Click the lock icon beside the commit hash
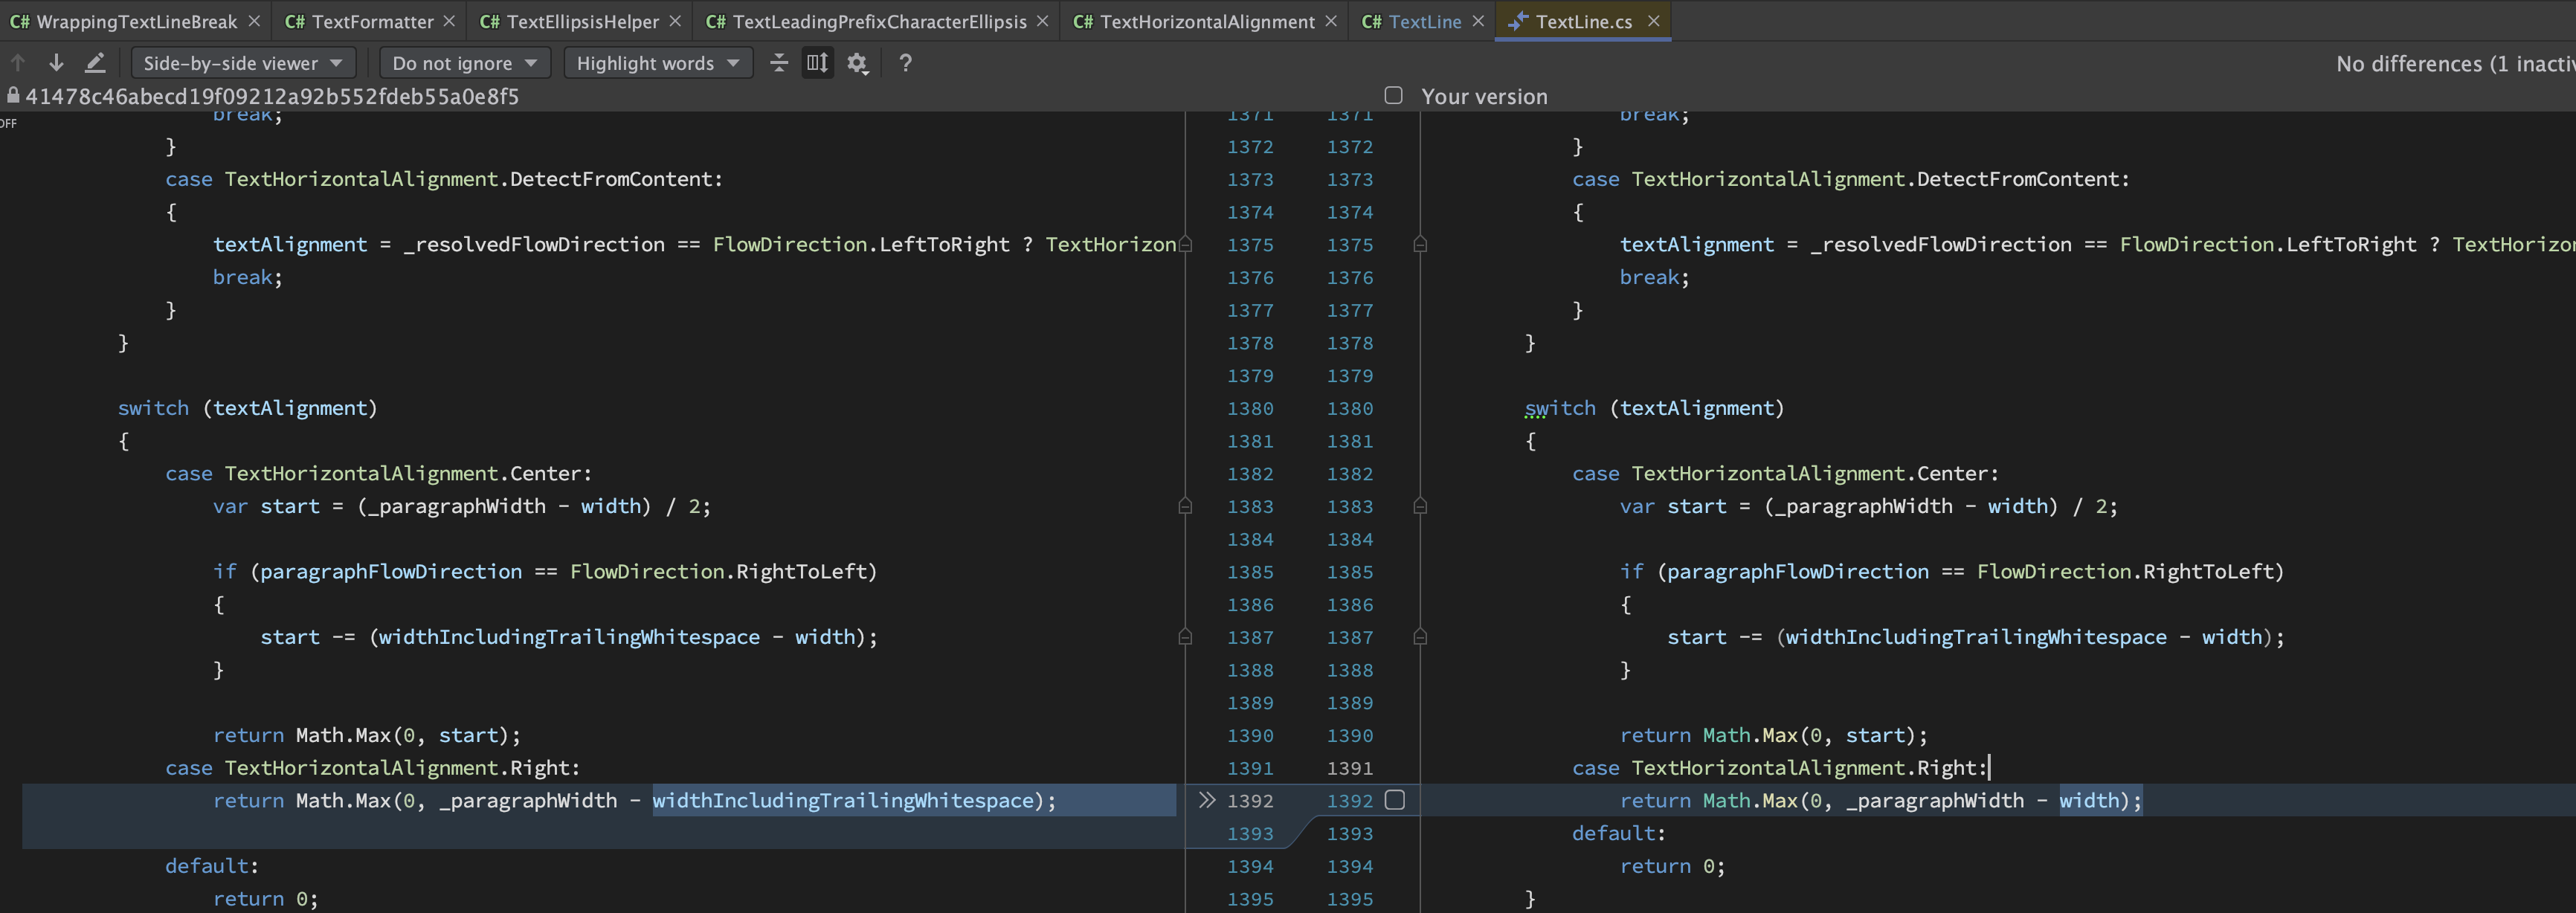This screenshot has height=913, width=2576. [x=13, y=96]
